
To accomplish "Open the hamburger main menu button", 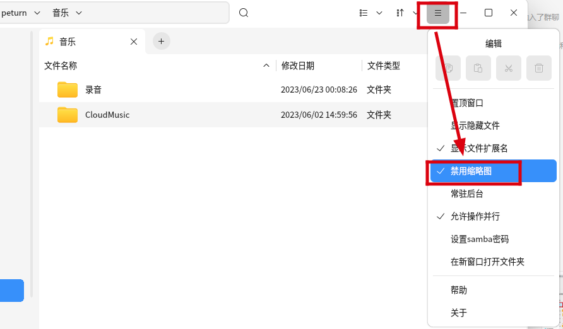I will tap(438, 13).
